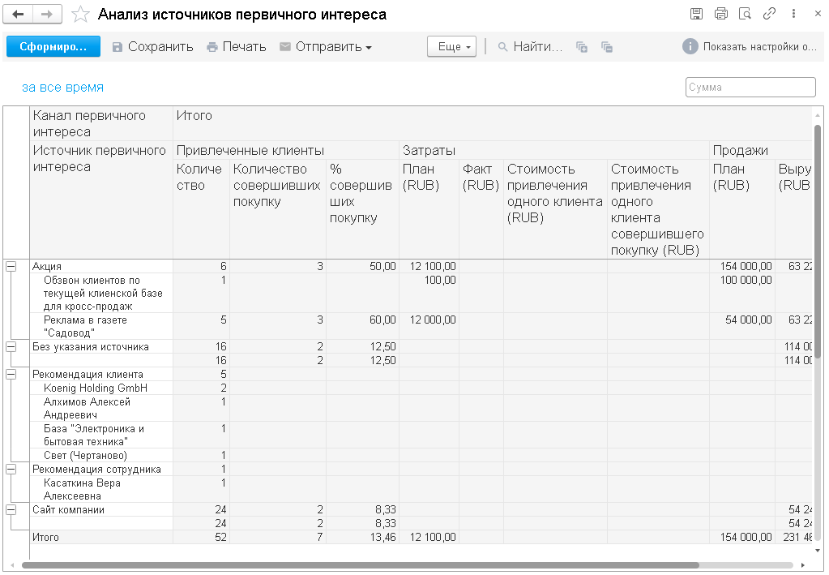The height and width of the screenshot is (575, 829).
Task: Select Без указания источника row label
Action: coord(91,347)
